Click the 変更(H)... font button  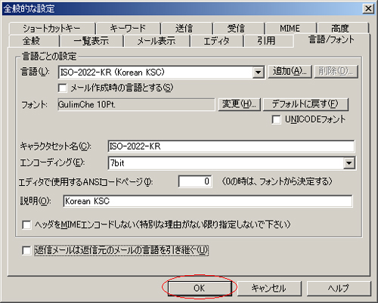[x=239, y=104]
